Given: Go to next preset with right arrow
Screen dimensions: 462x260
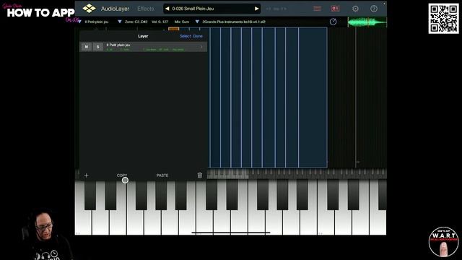Looking at the screenshot, I should (256, 9).
